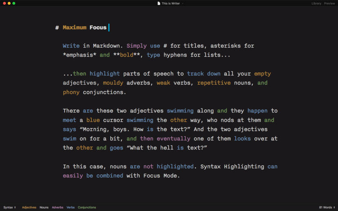The image size is (338, 211).
Task: Toggle Nouns highlighting
Action: click(44, 207)
